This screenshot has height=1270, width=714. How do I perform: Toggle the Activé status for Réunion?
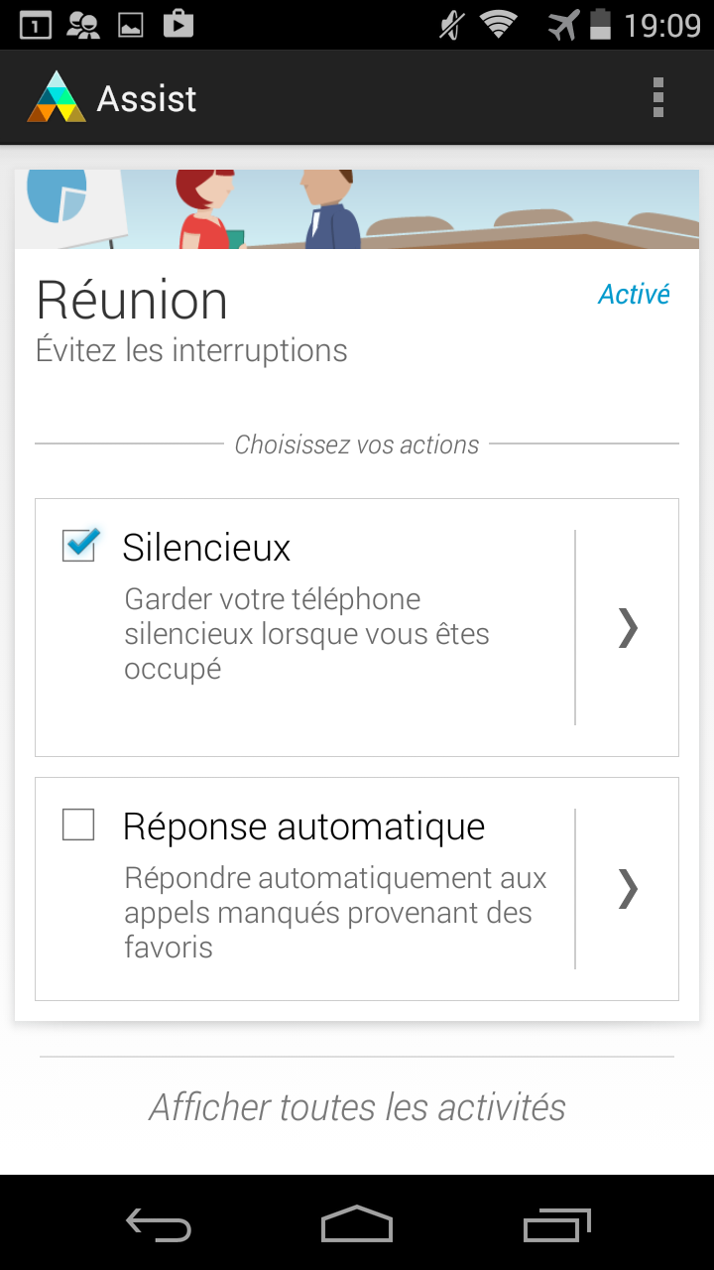pos(634,294)
